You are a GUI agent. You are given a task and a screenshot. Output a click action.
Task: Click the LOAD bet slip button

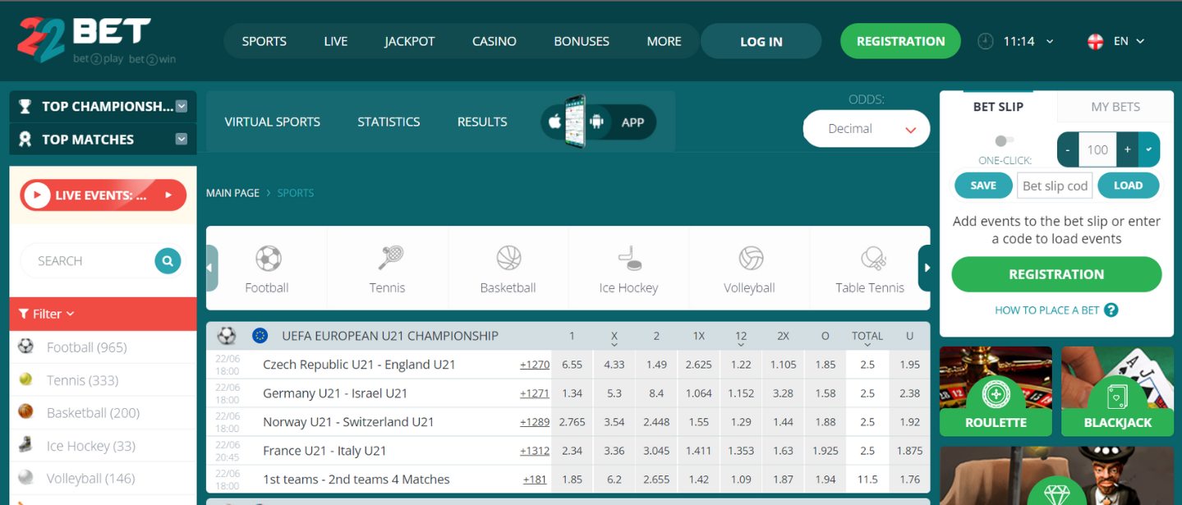1128,186
